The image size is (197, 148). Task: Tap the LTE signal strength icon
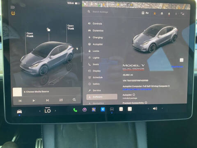[182, 14]
